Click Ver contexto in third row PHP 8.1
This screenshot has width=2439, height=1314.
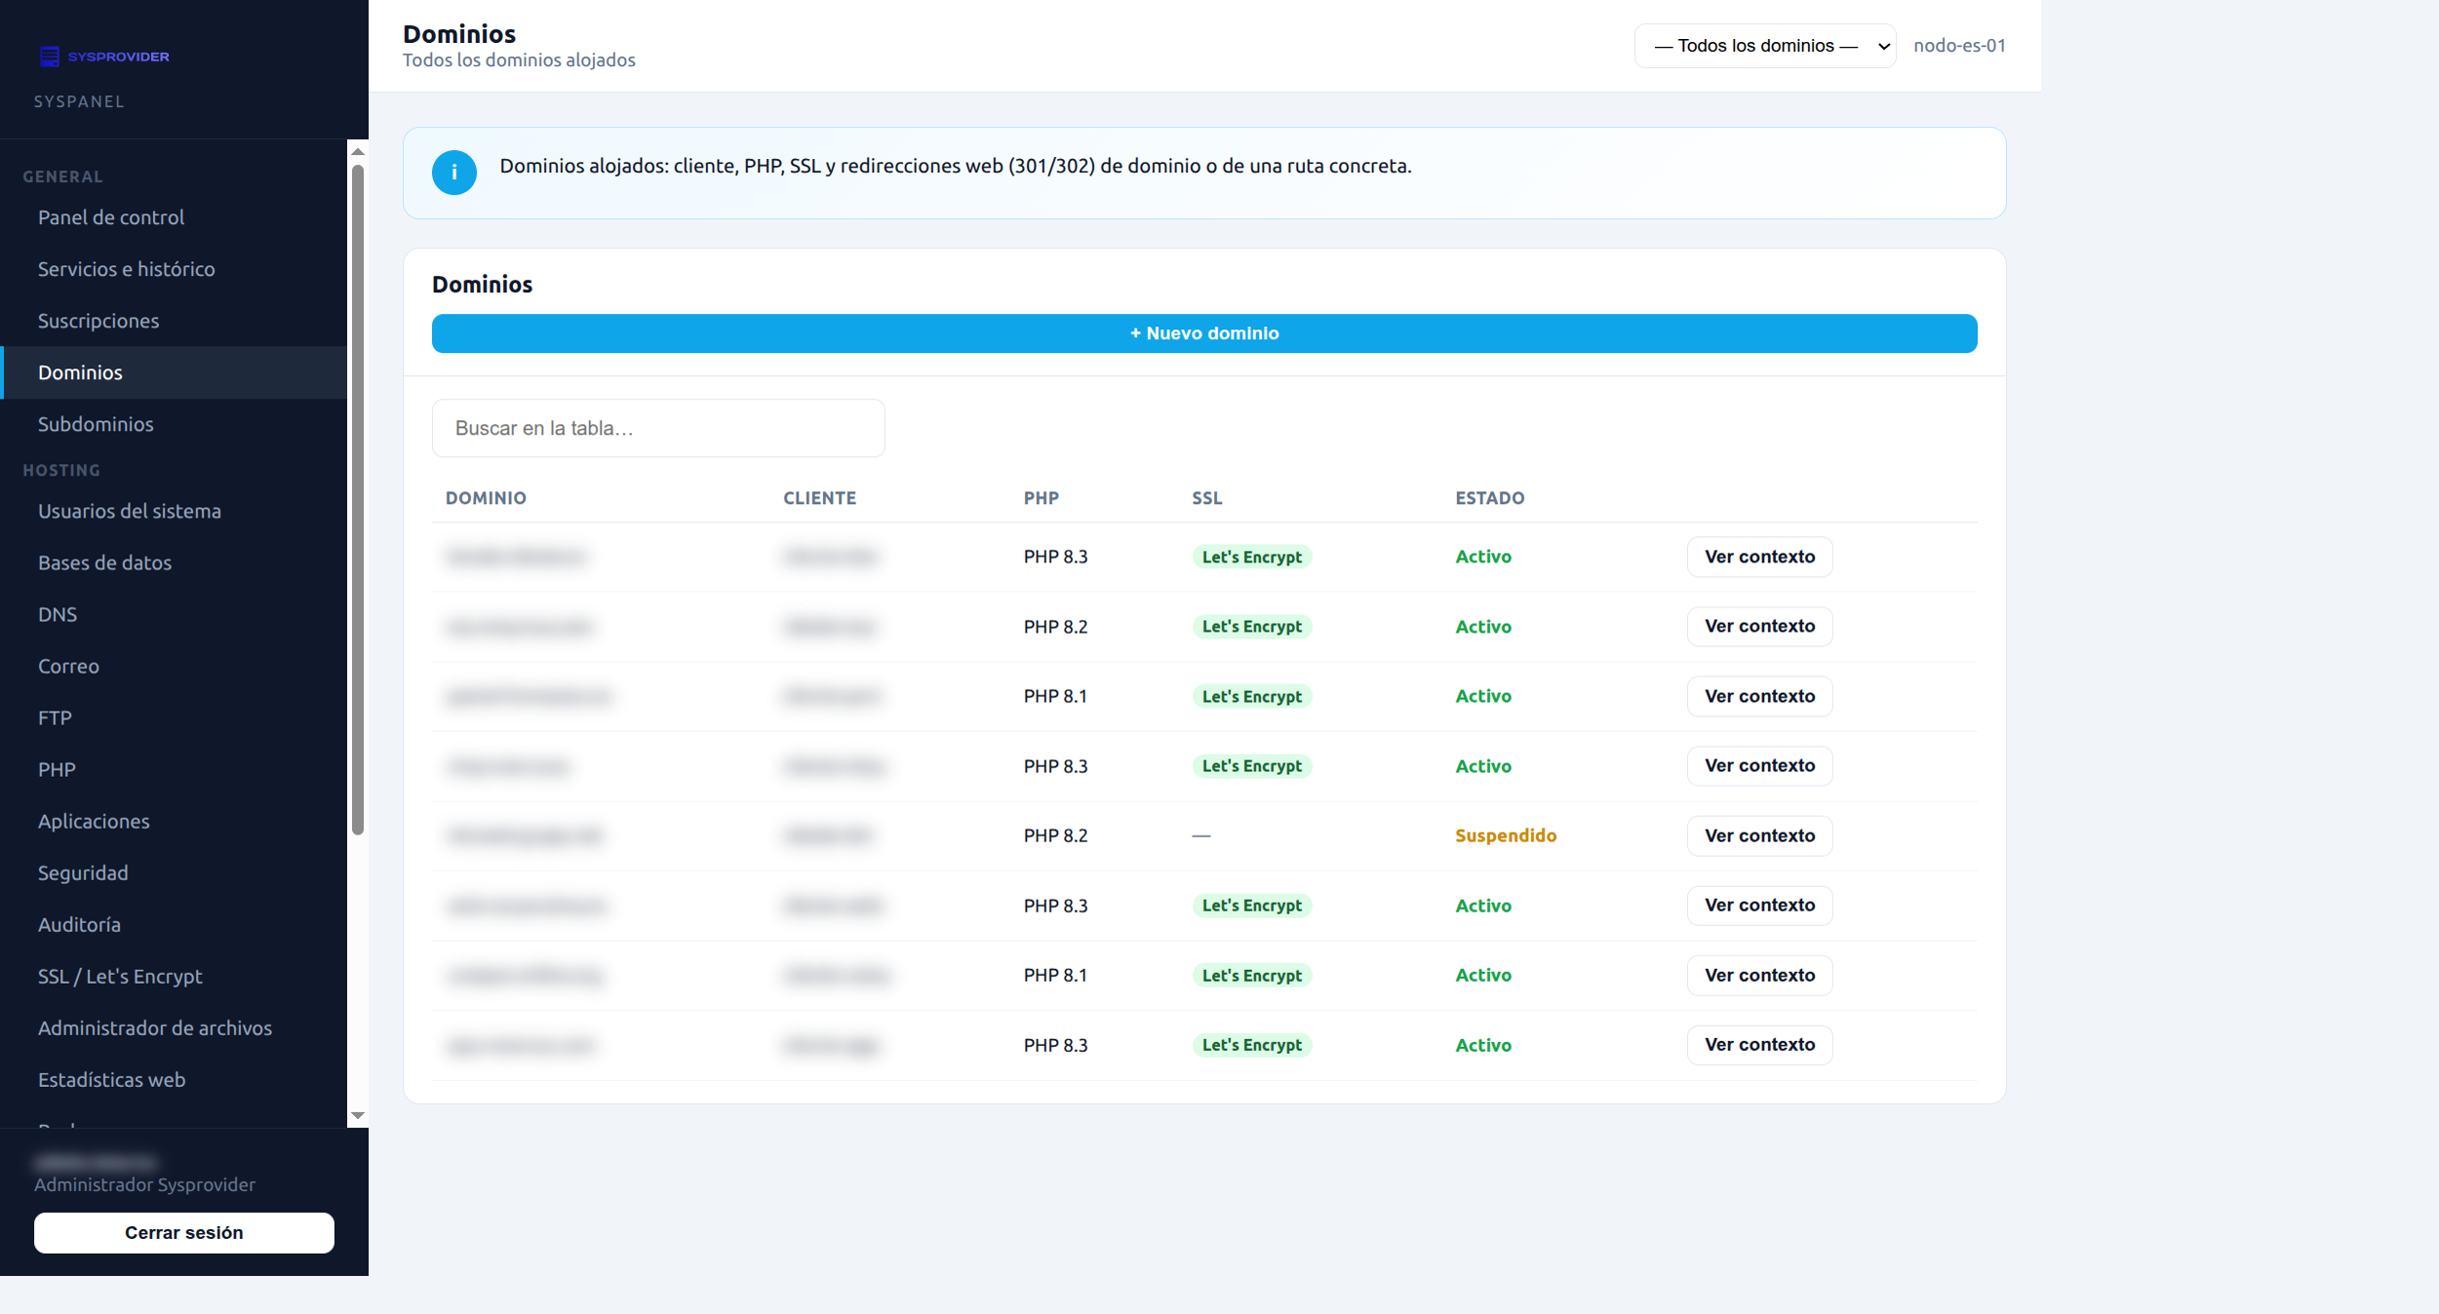click(1759, 696)
